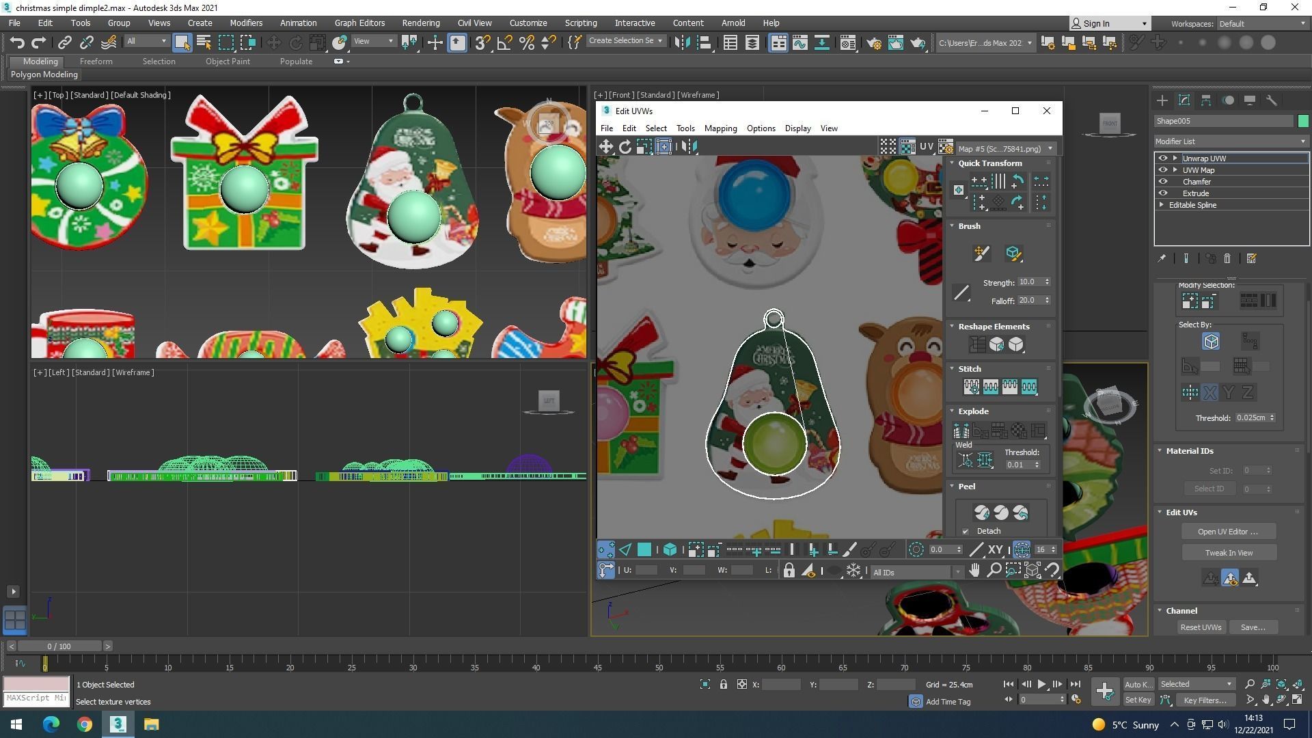Open the All IDs dropdown in Edit UVWs
The width and height of the screenshot is (1312, 738).
916,572
